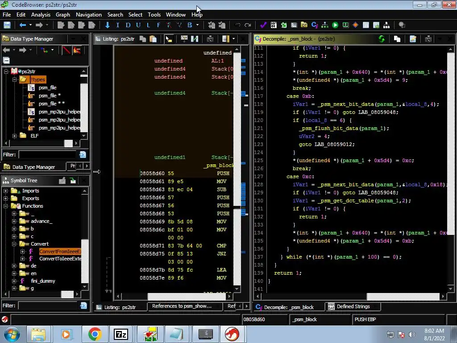The height and width of the screenshot is (343, 457).
Task: Expand the Imports node in Symbol Tree
Action: click(5, 191)
